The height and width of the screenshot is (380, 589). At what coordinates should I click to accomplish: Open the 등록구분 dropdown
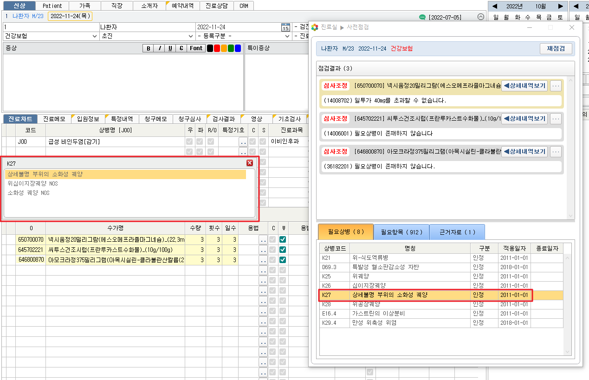click(288, 36)
